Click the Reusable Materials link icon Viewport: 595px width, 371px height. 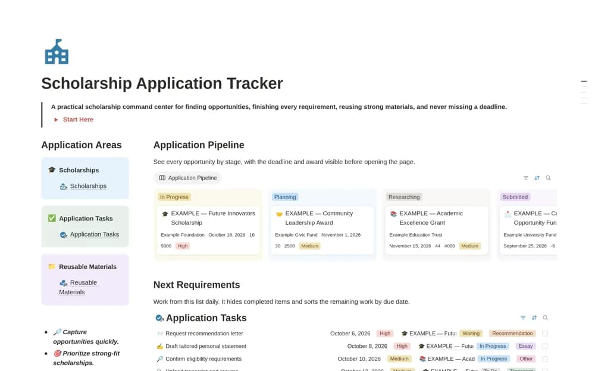pyautogui.click(x=64, y=282)
